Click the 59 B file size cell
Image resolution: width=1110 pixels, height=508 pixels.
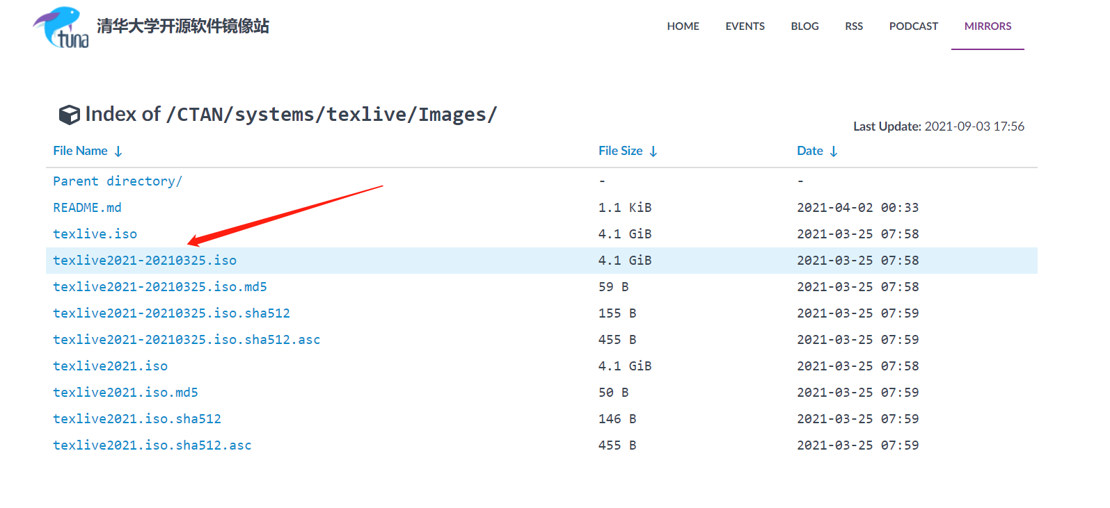click(x=614, y=287)
